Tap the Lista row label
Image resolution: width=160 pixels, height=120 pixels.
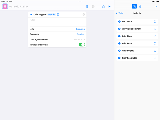(x=32, y=29)
